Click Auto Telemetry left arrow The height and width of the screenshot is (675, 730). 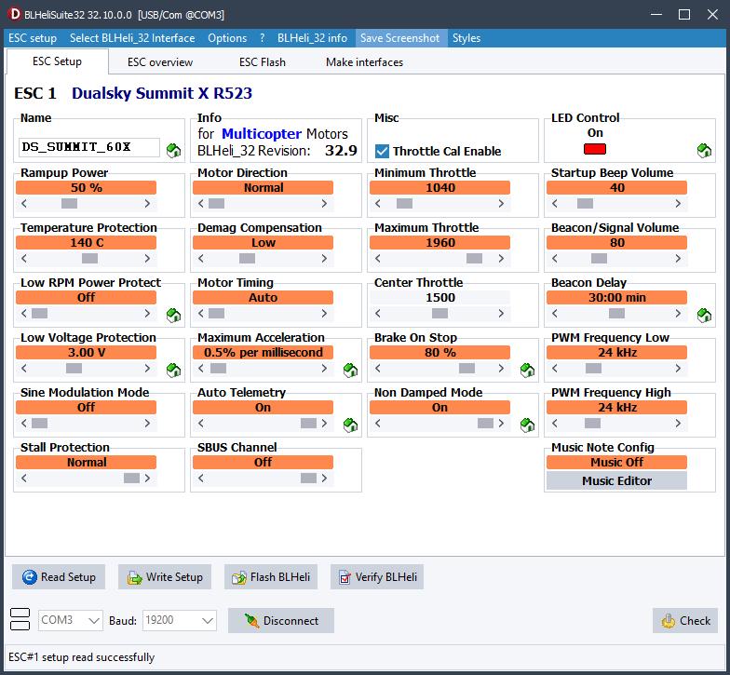[201, 423]
